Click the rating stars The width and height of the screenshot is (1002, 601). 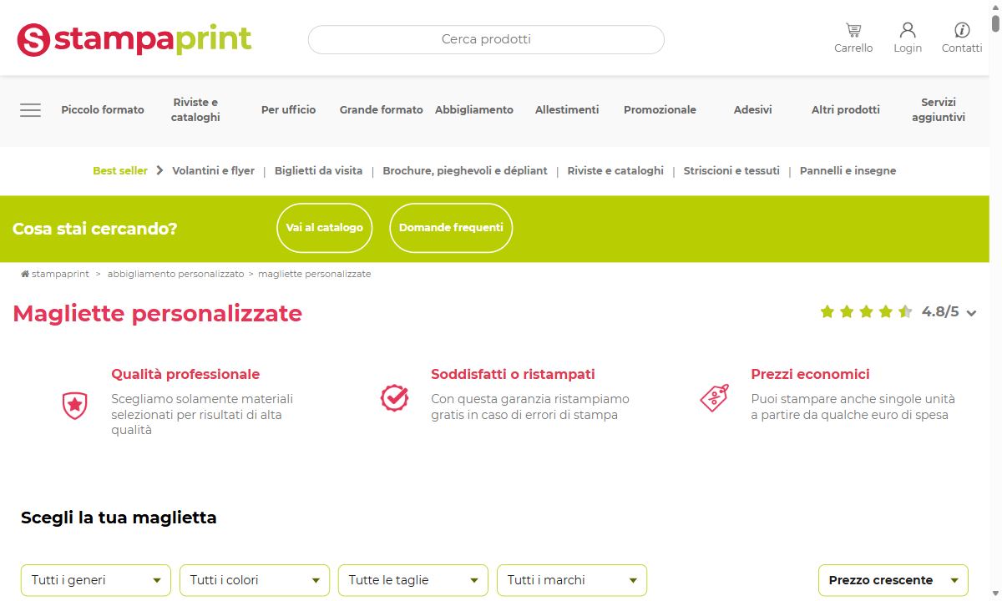click(x=866, y=312)
